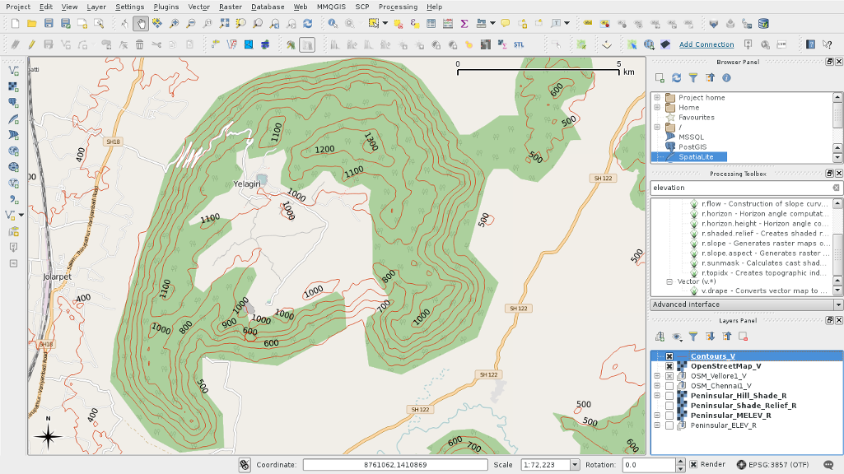The height and width of the screenshot is (474, 844).
Task: Enable the Peninsular_Hill_Shade_R layer checkbox
Action: [x=669, y=396]
